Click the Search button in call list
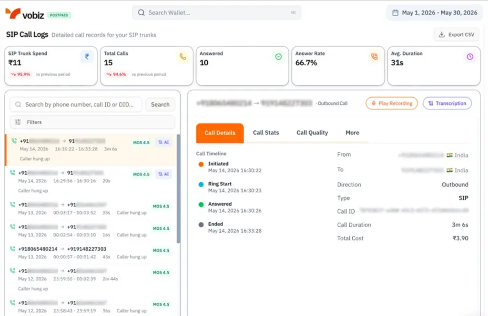 click(x=160, y=104)
